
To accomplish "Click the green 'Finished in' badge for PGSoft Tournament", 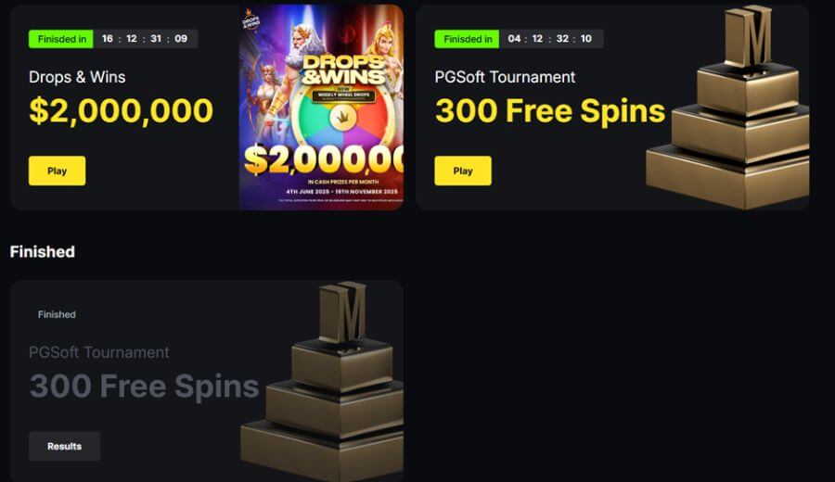I will 467,39.
